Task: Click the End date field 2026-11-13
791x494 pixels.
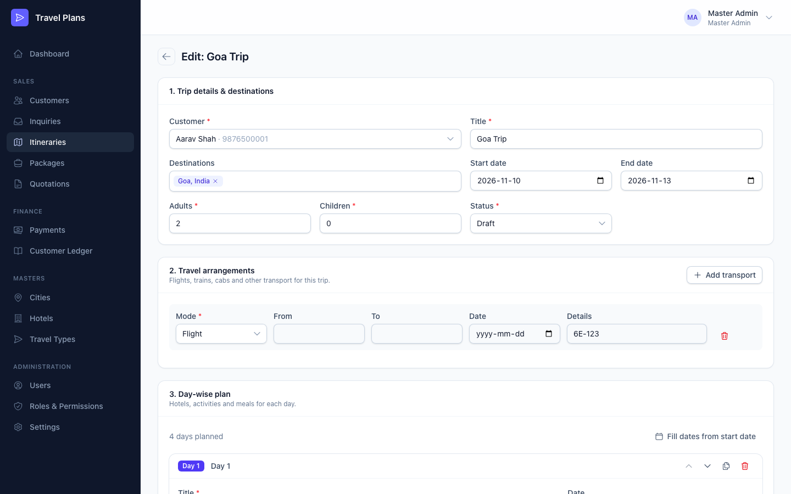Action: pyautogui.click(x=692, y=181)
